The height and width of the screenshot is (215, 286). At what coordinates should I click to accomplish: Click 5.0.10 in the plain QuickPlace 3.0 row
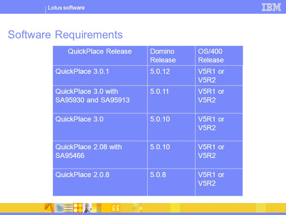(171, 127)
